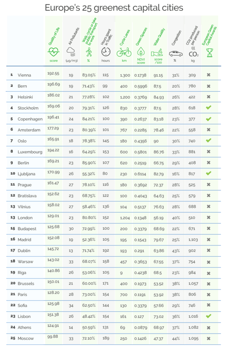The image size is (228, 346).
Task: Click Madrid's CO2 value 1,103
Action: (x=193, y=240)
